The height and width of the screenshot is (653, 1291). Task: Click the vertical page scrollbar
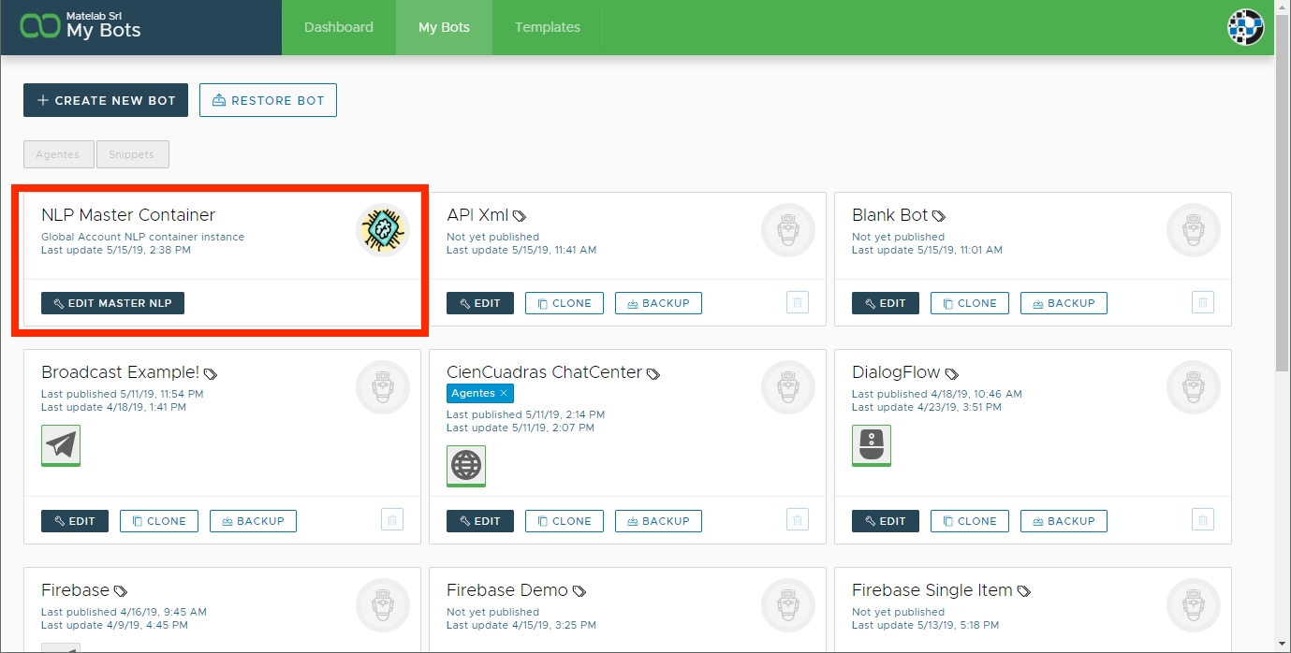1283,187
